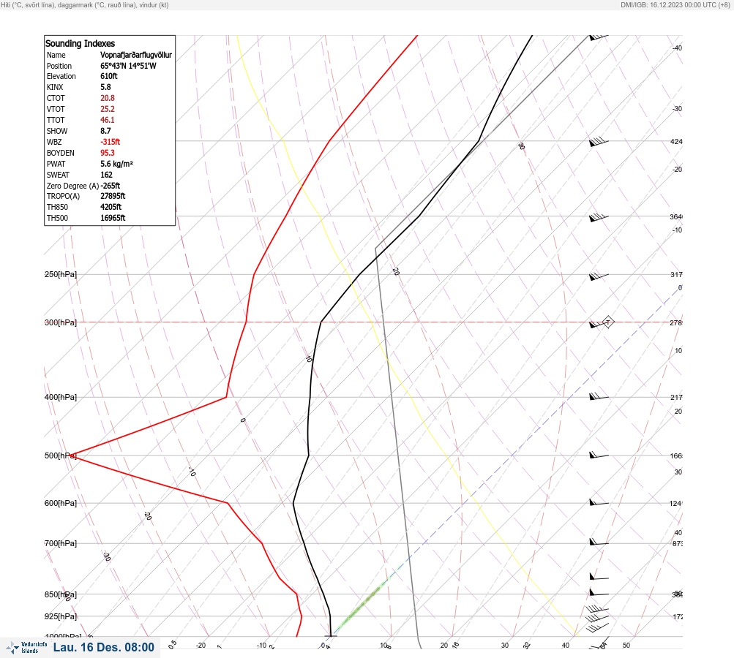Click the SWEAT value '162'
The width and height of the screenshot is (734, 658).
(106, 175)
